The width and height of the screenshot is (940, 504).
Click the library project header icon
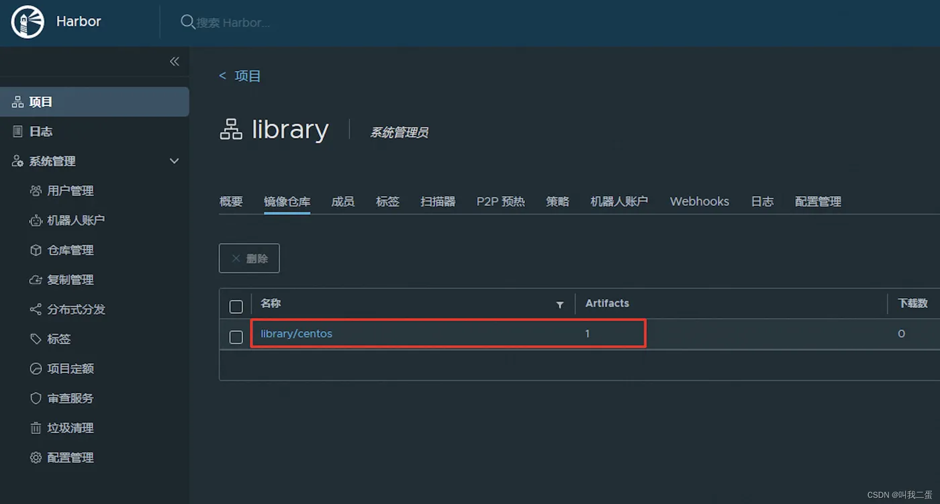231,129
